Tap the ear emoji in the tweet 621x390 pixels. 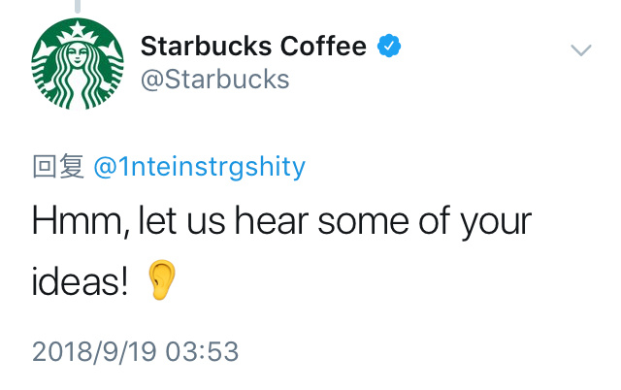(x=162, y=280)
